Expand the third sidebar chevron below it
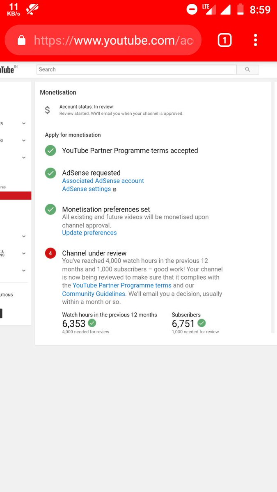Screen dimensions: 277x492 pyautogui.click(x=24, y=158)
